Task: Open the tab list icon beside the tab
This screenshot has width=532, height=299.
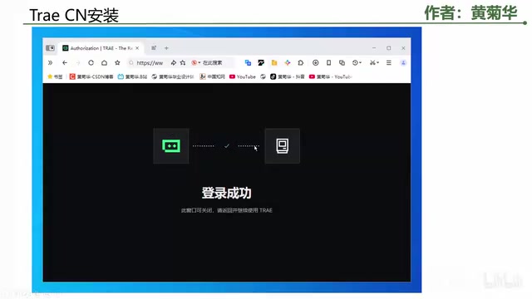Action: pyautogui.click(x=154, y=48)
